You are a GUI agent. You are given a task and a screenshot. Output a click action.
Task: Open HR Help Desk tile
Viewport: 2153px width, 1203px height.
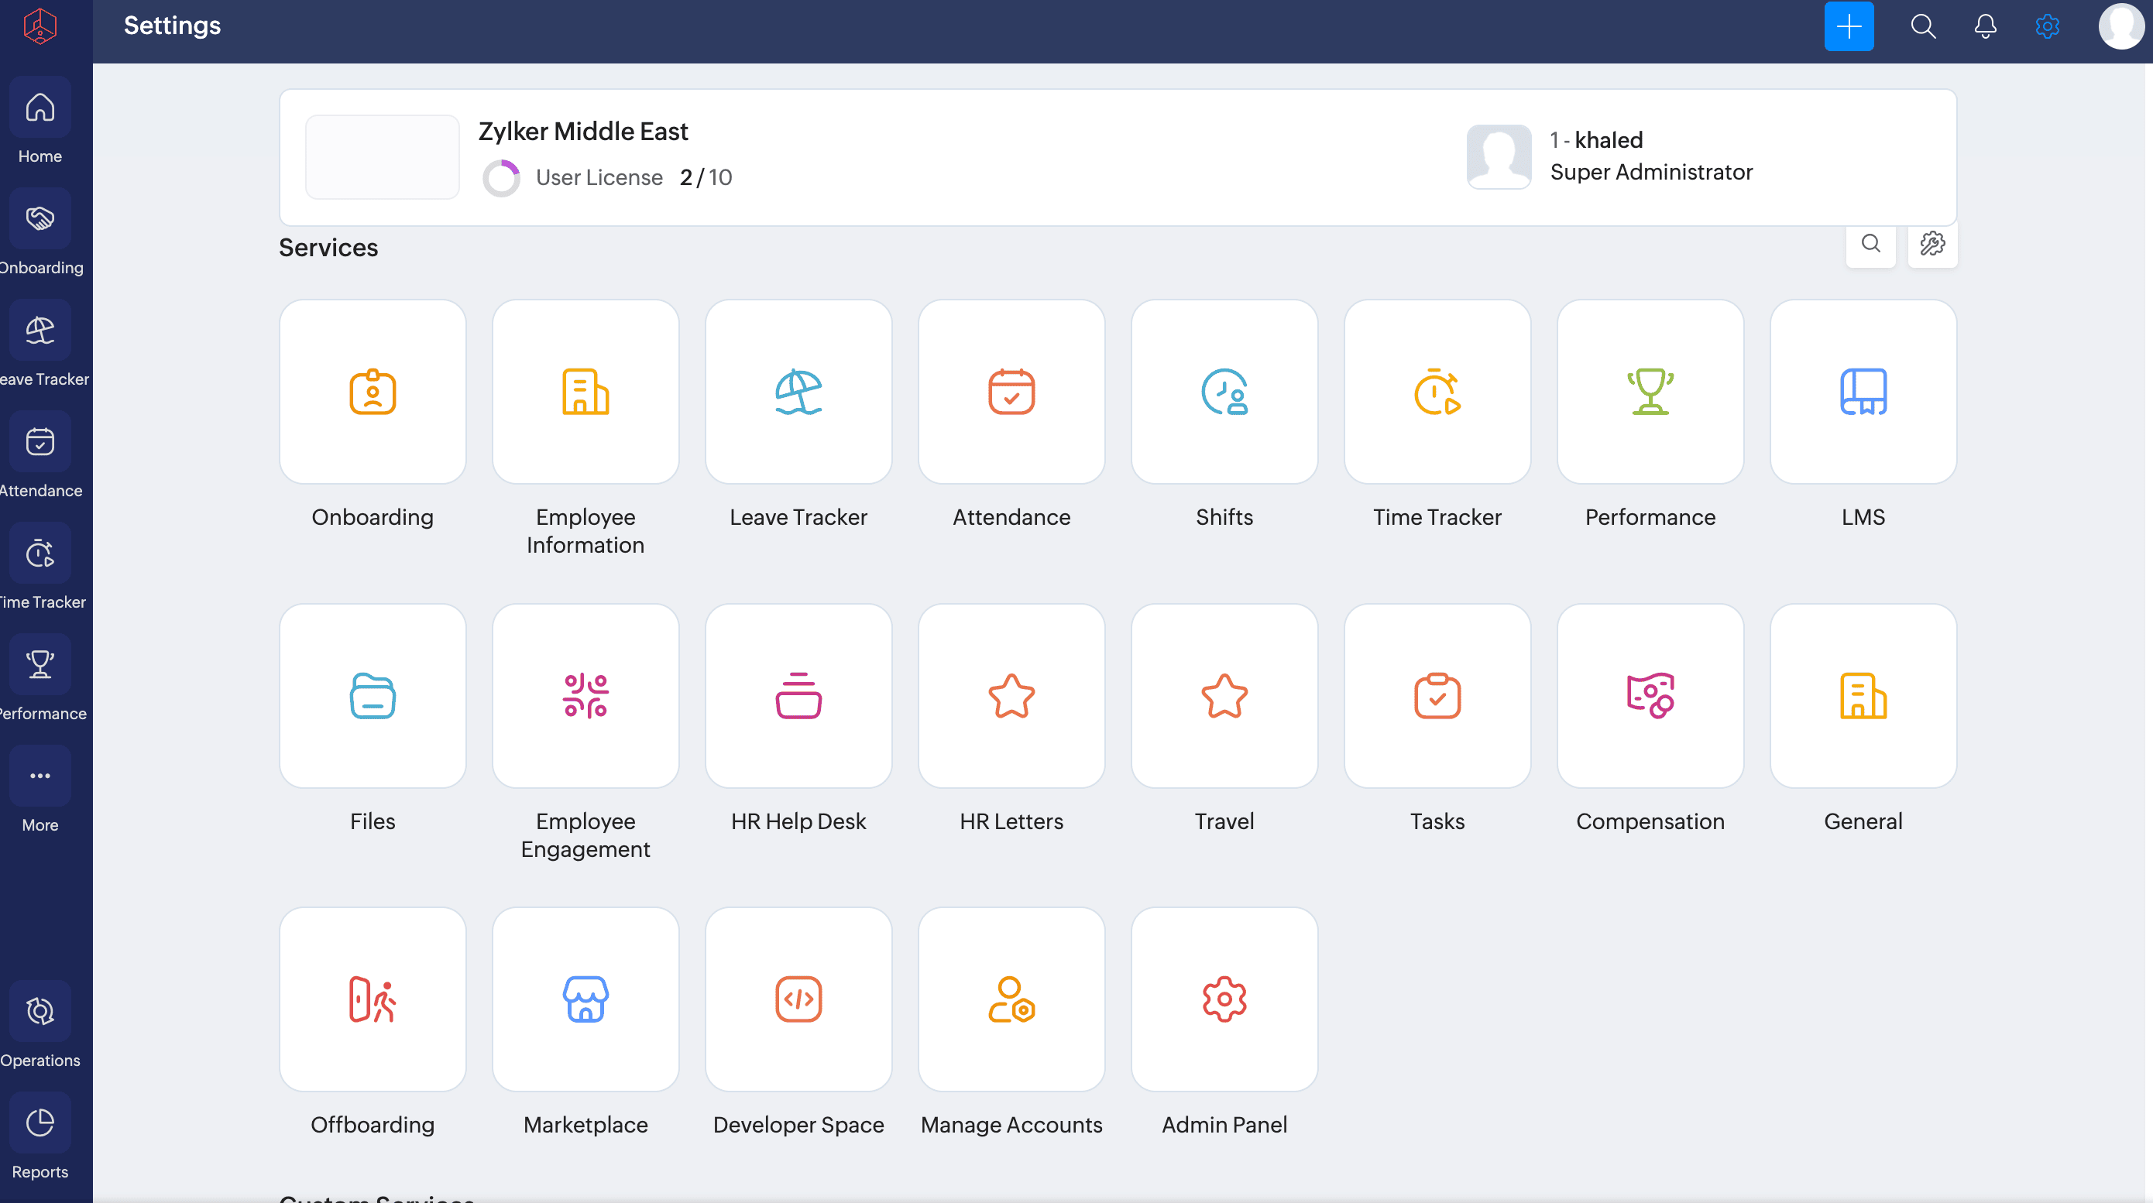(x=798, y=696)
